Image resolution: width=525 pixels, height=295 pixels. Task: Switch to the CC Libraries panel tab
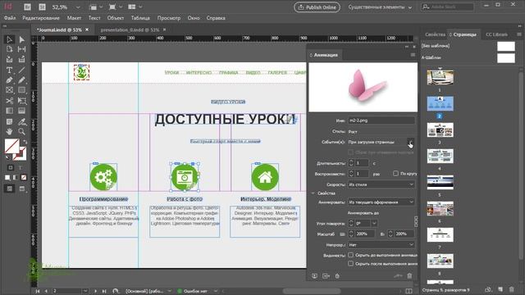tap(496, 34)
